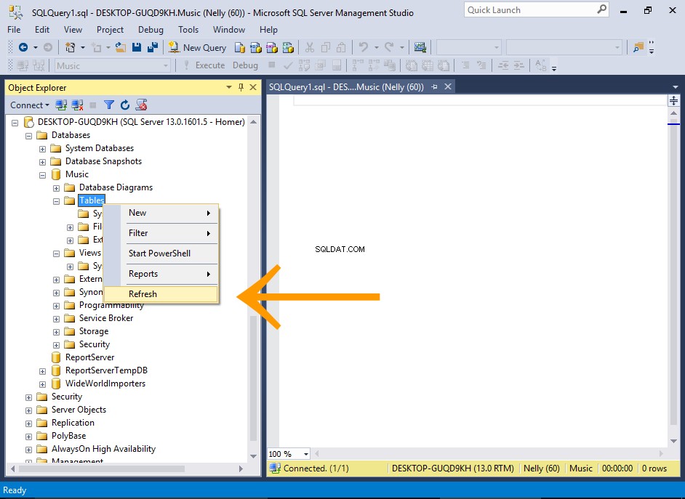The height and width of the screenshot is (499, 685).
Task: Click the Debug button
Action: point(245,65)
